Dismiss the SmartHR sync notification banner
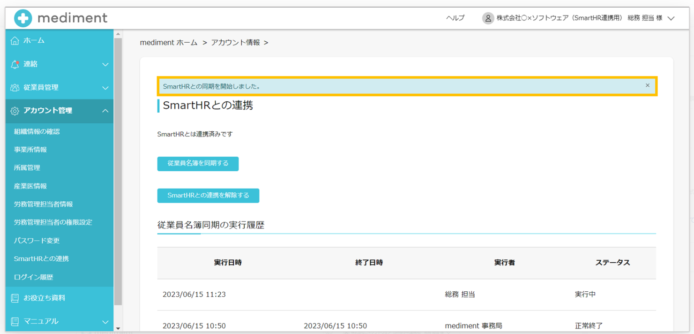Image resolution: width=694 pixels, height=334 pixels. [x=648, y=85]
